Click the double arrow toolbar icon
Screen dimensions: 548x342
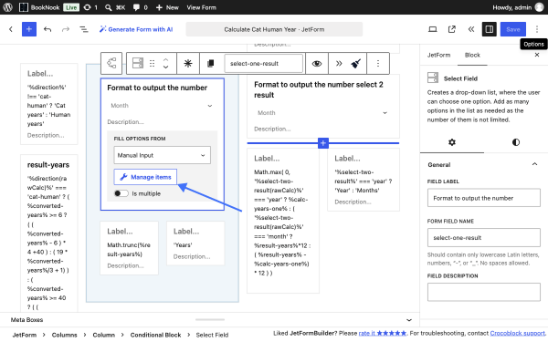(x=339, y=63)
